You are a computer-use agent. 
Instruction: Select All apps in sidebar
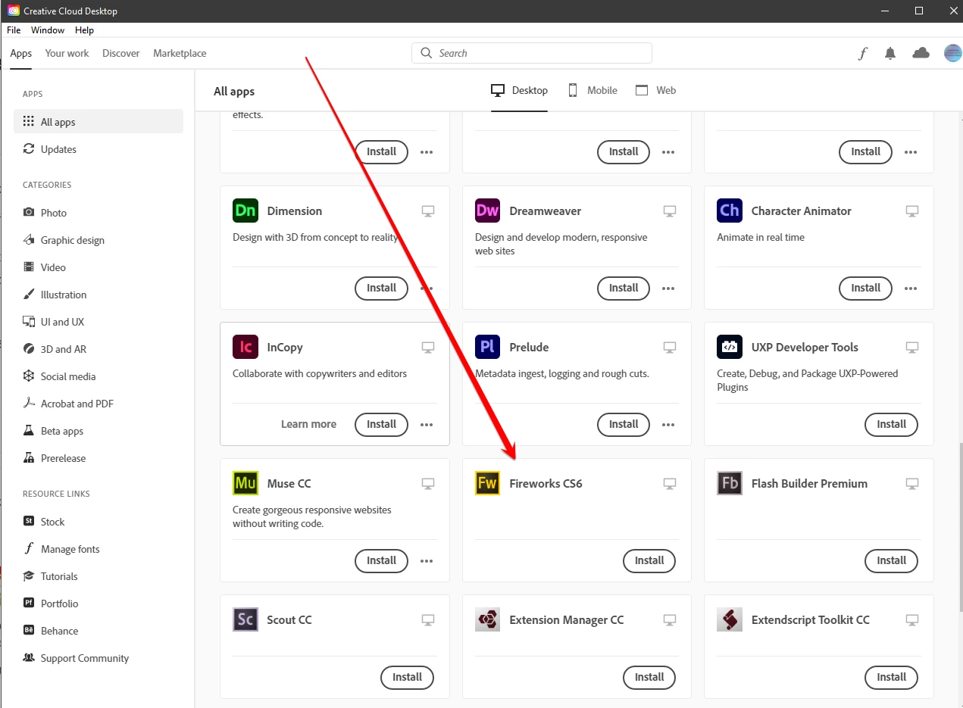[98, 122]
